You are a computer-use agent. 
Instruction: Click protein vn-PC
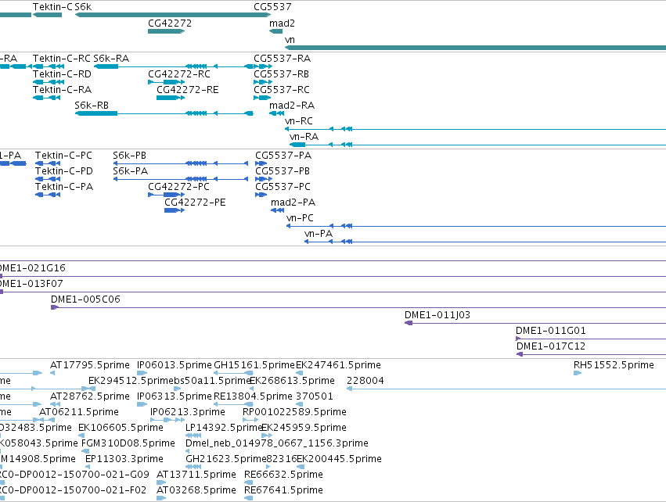(476, 226)
